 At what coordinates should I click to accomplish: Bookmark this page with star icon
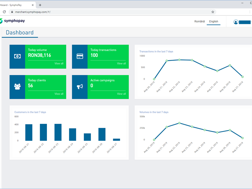click(x=213, y=12)
